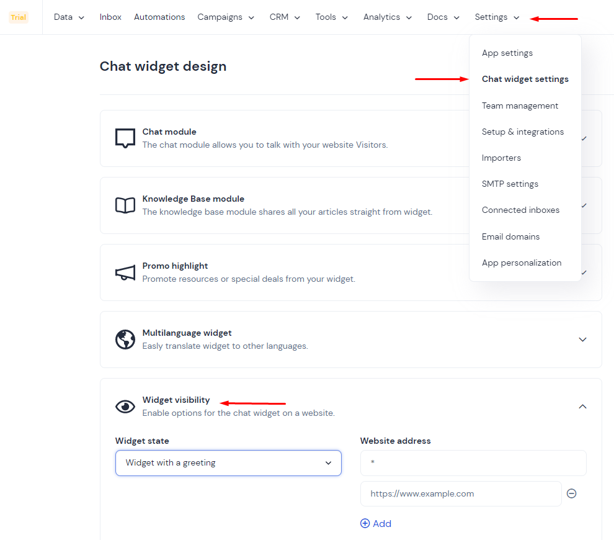Click the plus circle icon beside Add

(365, 523)
